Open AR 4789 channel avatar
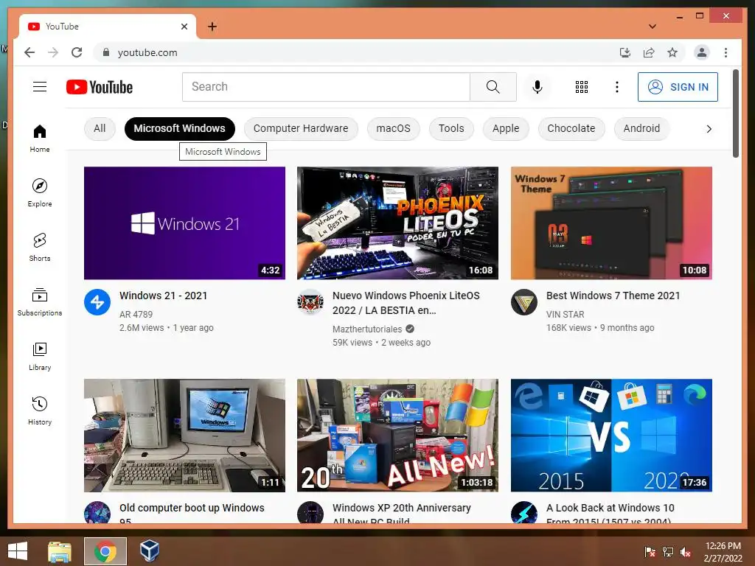 pos(97,301)
